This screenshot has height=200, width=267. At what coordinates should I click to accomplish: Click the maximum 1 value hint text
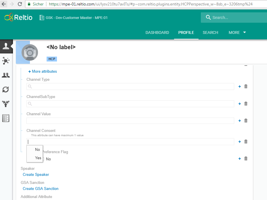point(57,135)
